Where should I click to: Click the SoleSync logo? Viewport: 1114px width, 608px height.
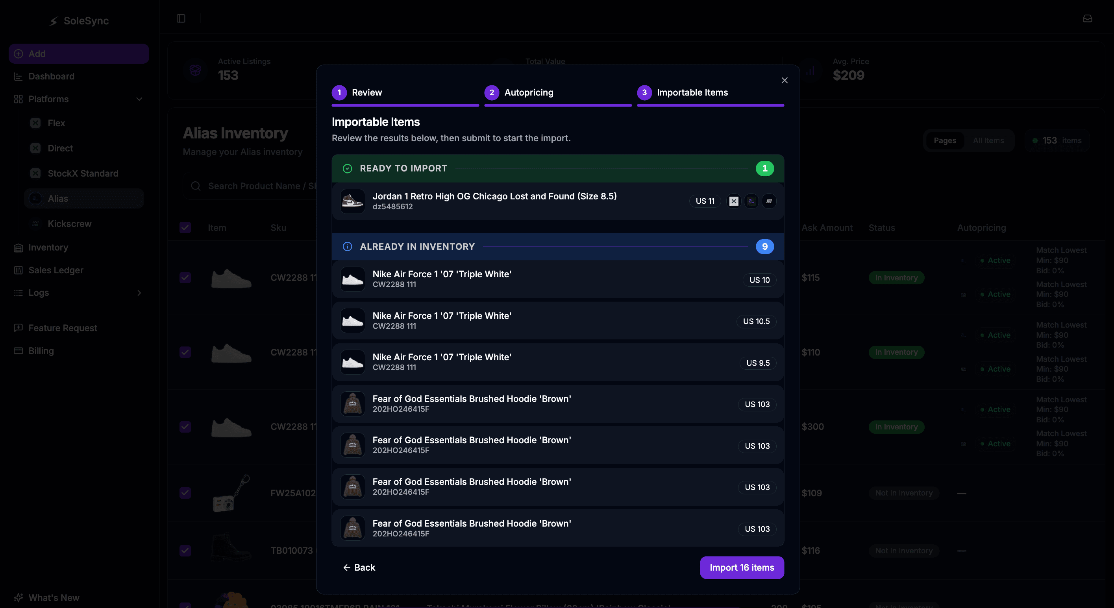tap(79, 21)
